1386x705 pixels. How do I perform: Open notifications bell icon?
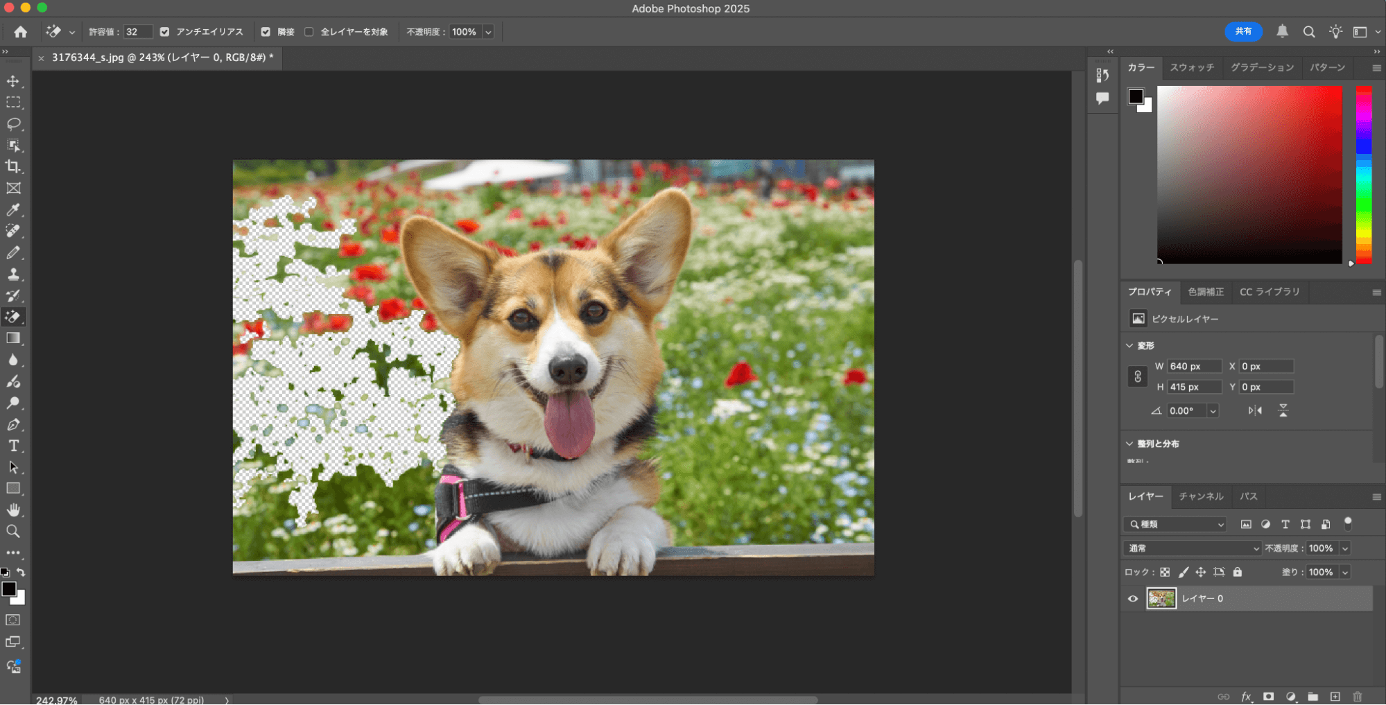point(1283,32)
